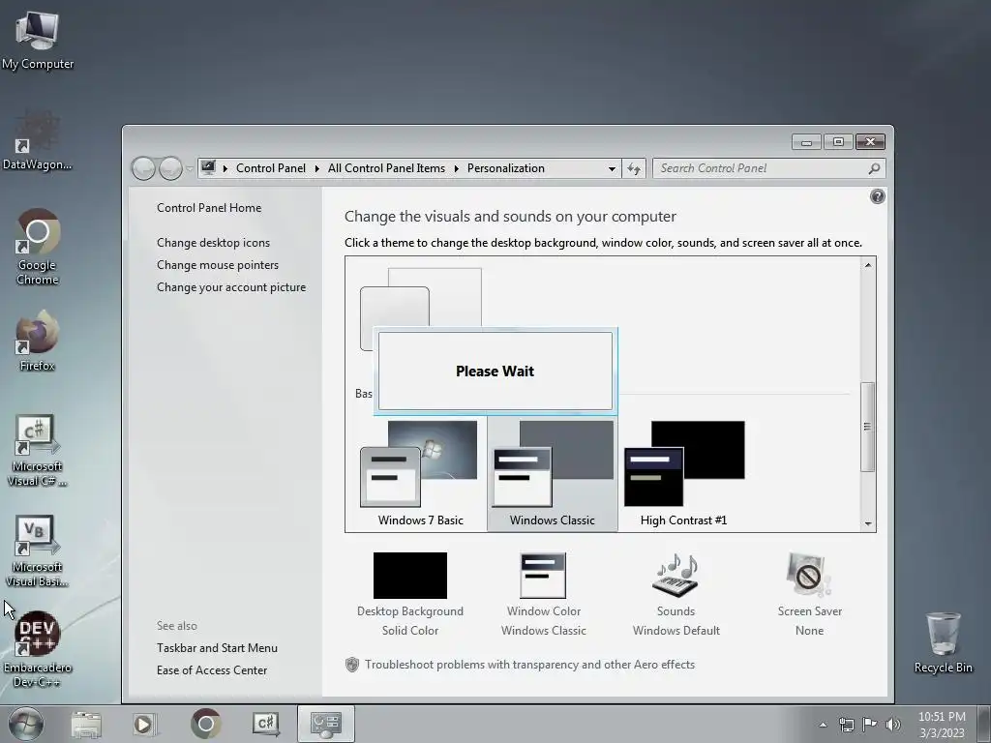Open Chrome from the taskbar
Image resolution: width=991 pixels, height=743 pixels.
(205, 724)
